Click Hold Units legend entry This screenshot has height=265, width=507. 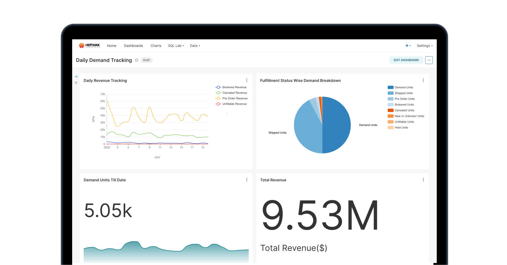click(x=398, y=128)
